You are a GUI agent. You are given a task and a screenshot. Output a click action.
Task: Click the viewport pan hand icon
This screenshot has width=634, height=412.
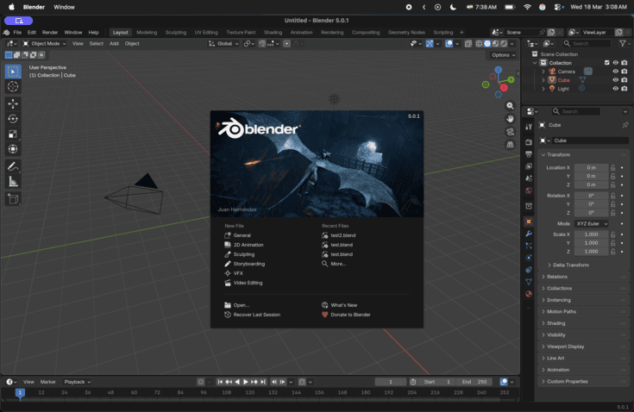511,119
